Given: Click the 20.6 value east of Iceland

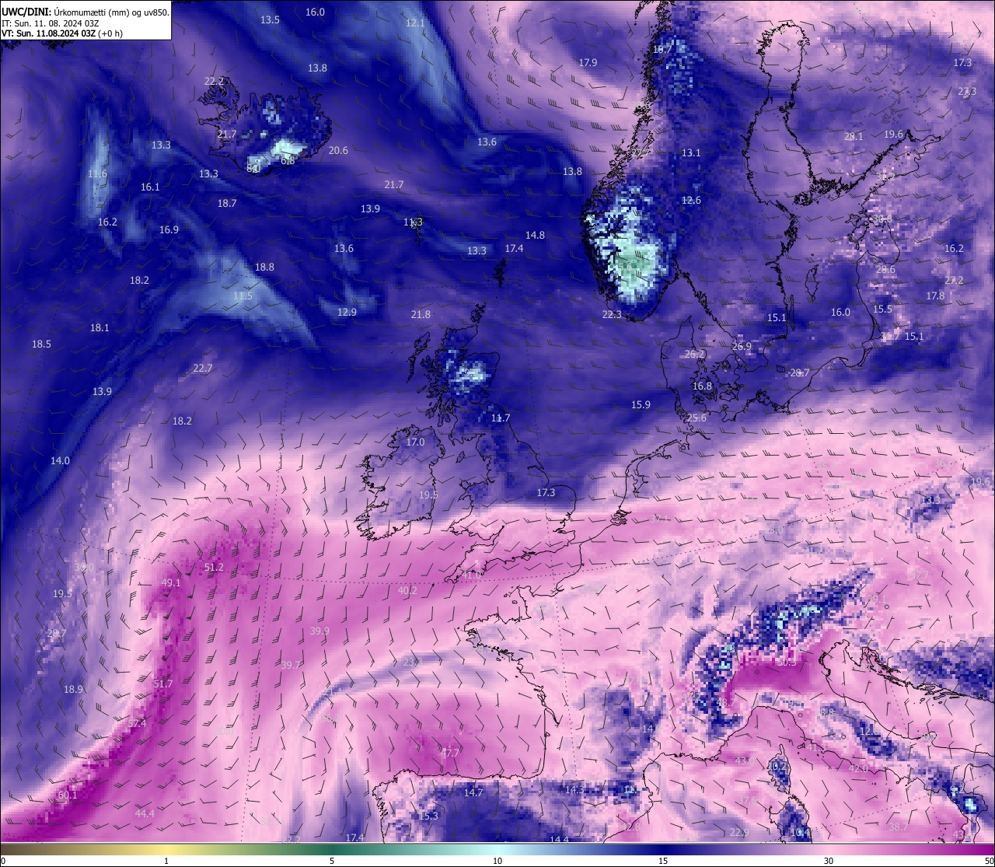Looking at the screenshot, I should pyautogui.click(x=338, y=151).
